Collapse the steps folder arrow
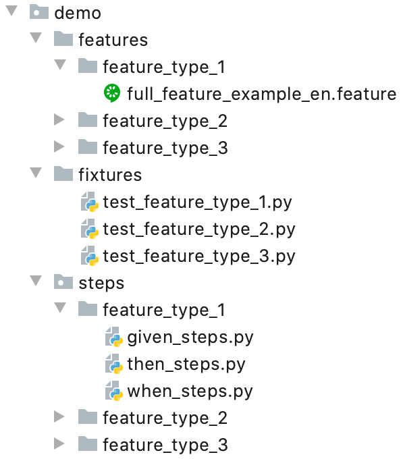Viewport: 401px width, 459px height. (36, 281)
